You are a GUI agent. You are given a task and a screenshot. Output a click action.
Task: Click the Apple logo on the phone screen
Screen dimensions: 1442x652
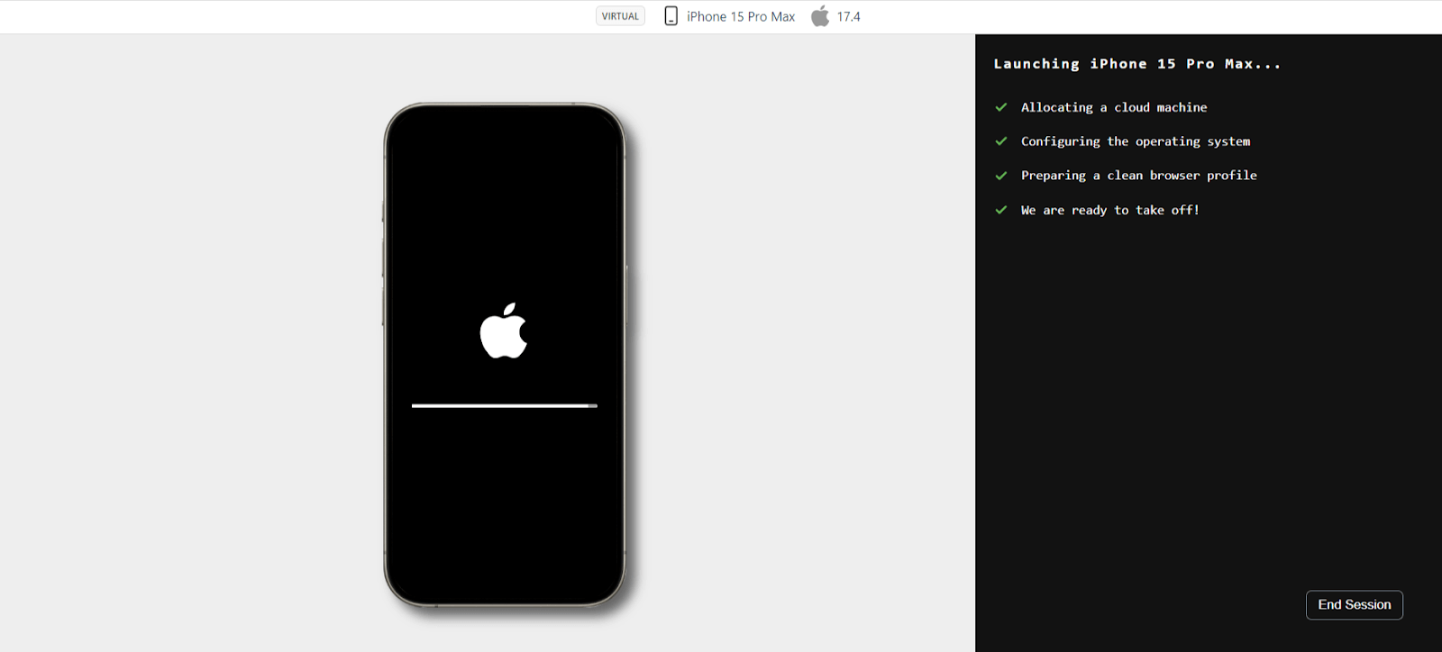(504, 331)
